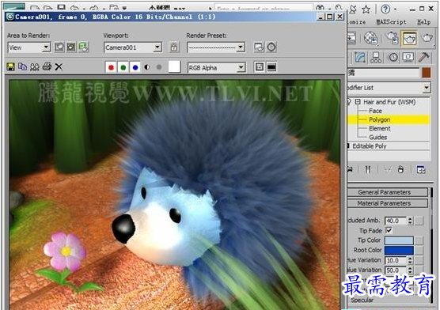
Task: Select the Guides sub-object level
Action: tap(378, 137)
